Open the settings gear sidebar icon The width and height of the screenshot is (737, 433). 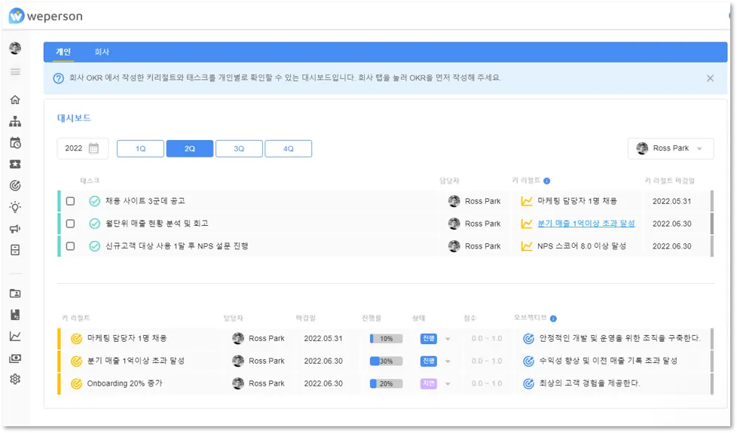pyautogui.click(x=16, y=379)
